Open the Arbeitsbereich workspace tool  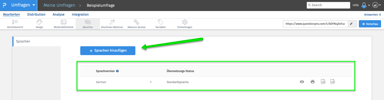coord(15,24)
